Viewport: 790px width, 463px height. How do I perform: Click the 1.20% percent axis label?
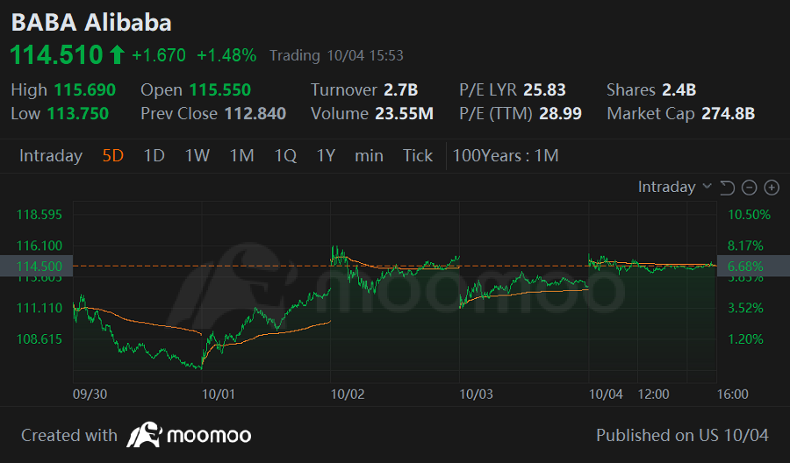coord(745,339)
